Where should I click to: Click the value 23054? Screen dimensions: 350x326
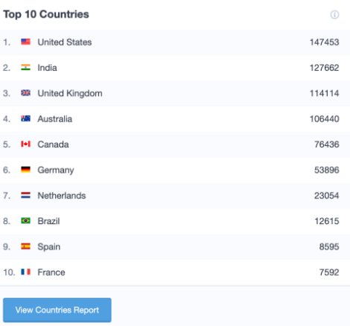point(327,196)
